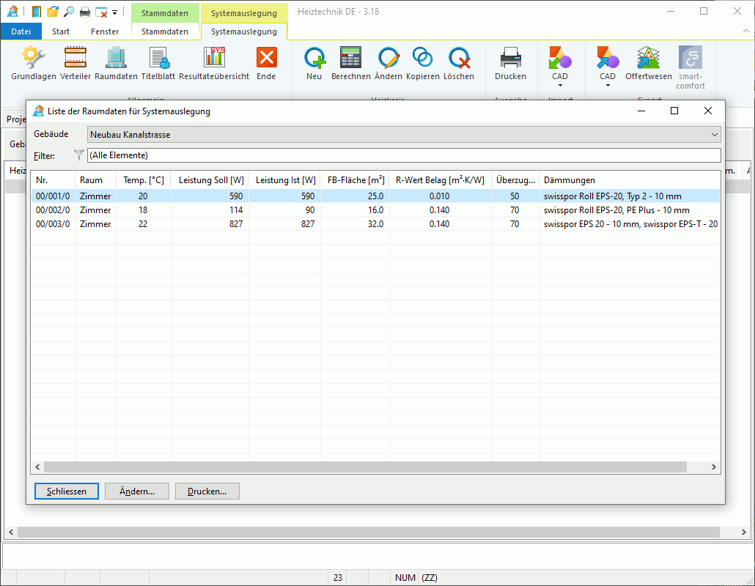Click dialog horizontal scrollbar left arrow
Image resolution: width=755 pixels, height=586 pixels.
(37, 467)
